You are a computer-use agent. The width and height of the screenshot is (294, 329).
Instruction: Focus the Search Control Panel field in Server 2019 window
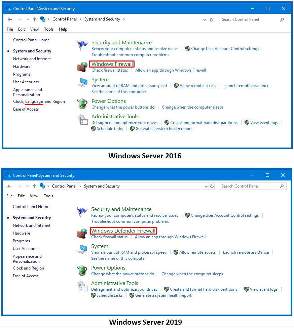tap(252, 186)
